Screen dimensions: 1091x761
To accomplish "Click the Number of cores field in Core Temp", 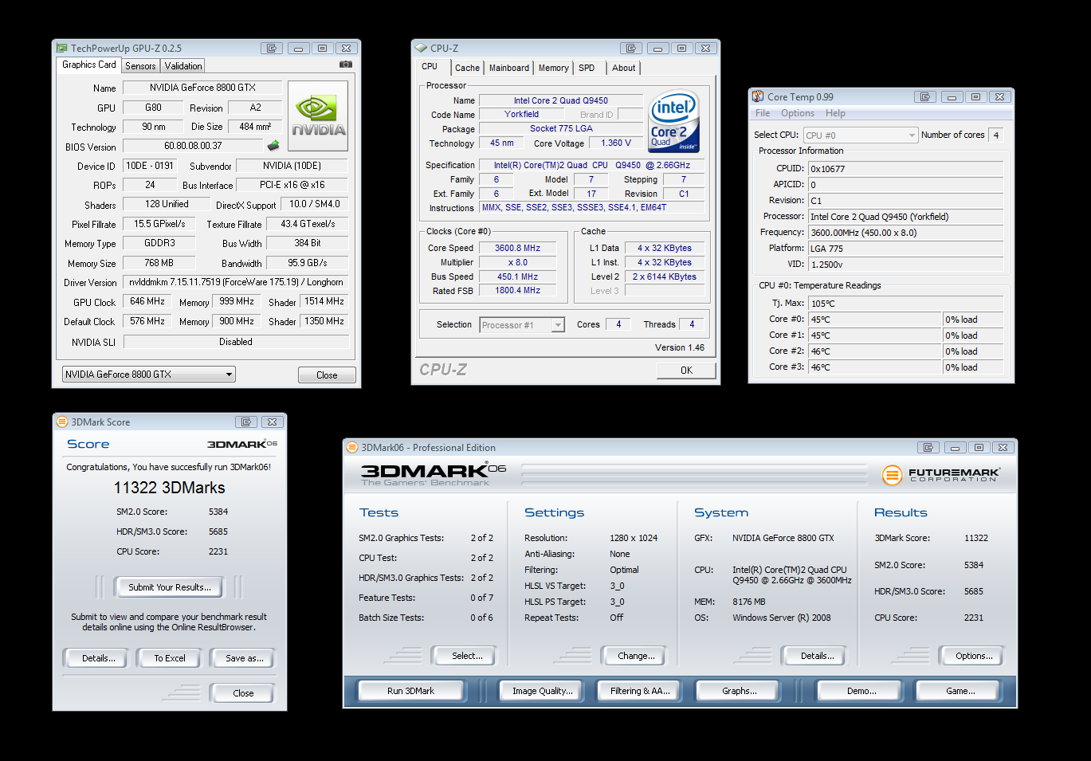I will pos(995,135).
